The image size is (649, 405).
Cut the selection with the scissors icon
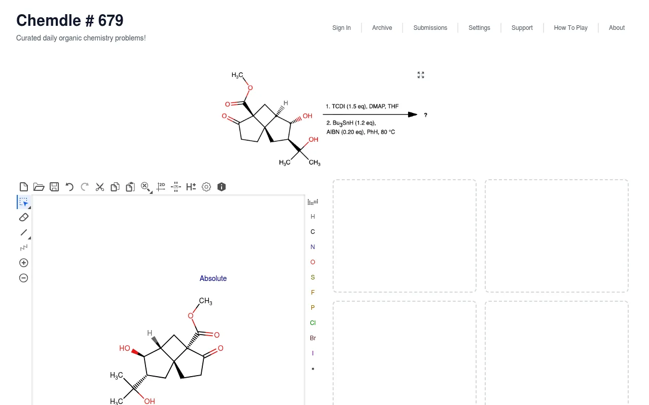tap(100, 187)
